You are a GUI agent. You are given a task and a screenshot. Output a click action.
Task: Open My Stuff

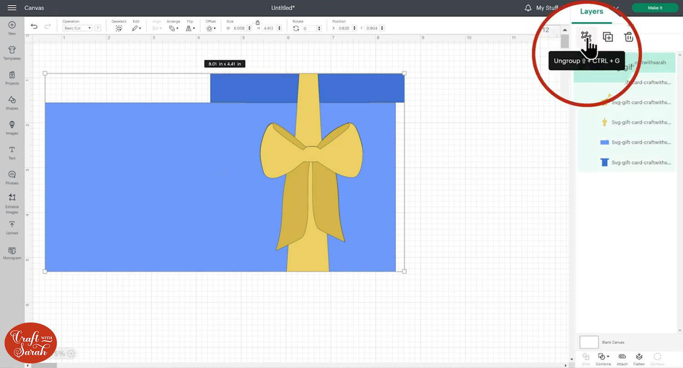[x=547, y=8]
